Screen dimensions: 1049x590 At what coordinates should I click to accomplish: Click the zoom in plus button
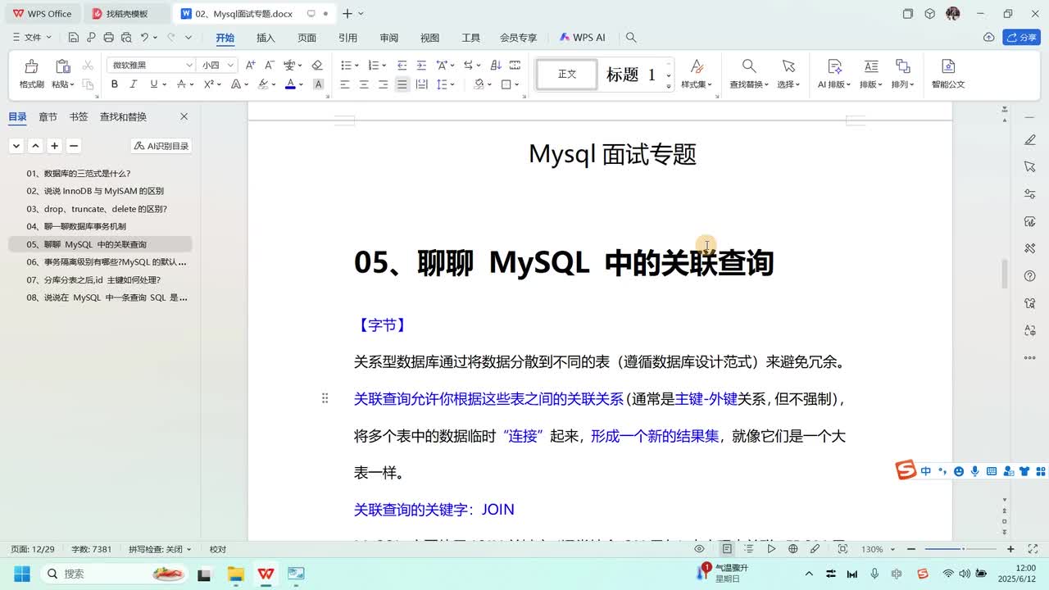point(1010,549)
